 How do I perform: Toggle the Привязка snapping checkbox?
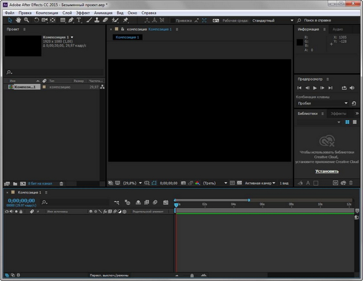(x=173, y=20)
